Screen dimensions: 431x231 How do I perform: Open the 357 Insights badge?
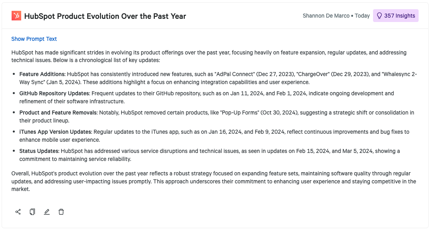tap(395, 16)
